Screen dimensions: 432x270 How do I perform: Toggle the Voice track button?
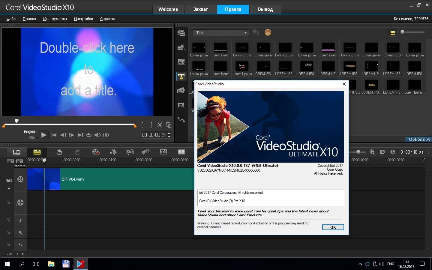coord(20,232)
